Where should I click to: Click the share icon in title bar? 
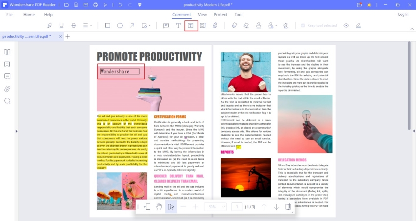click(x=105, y=5)
